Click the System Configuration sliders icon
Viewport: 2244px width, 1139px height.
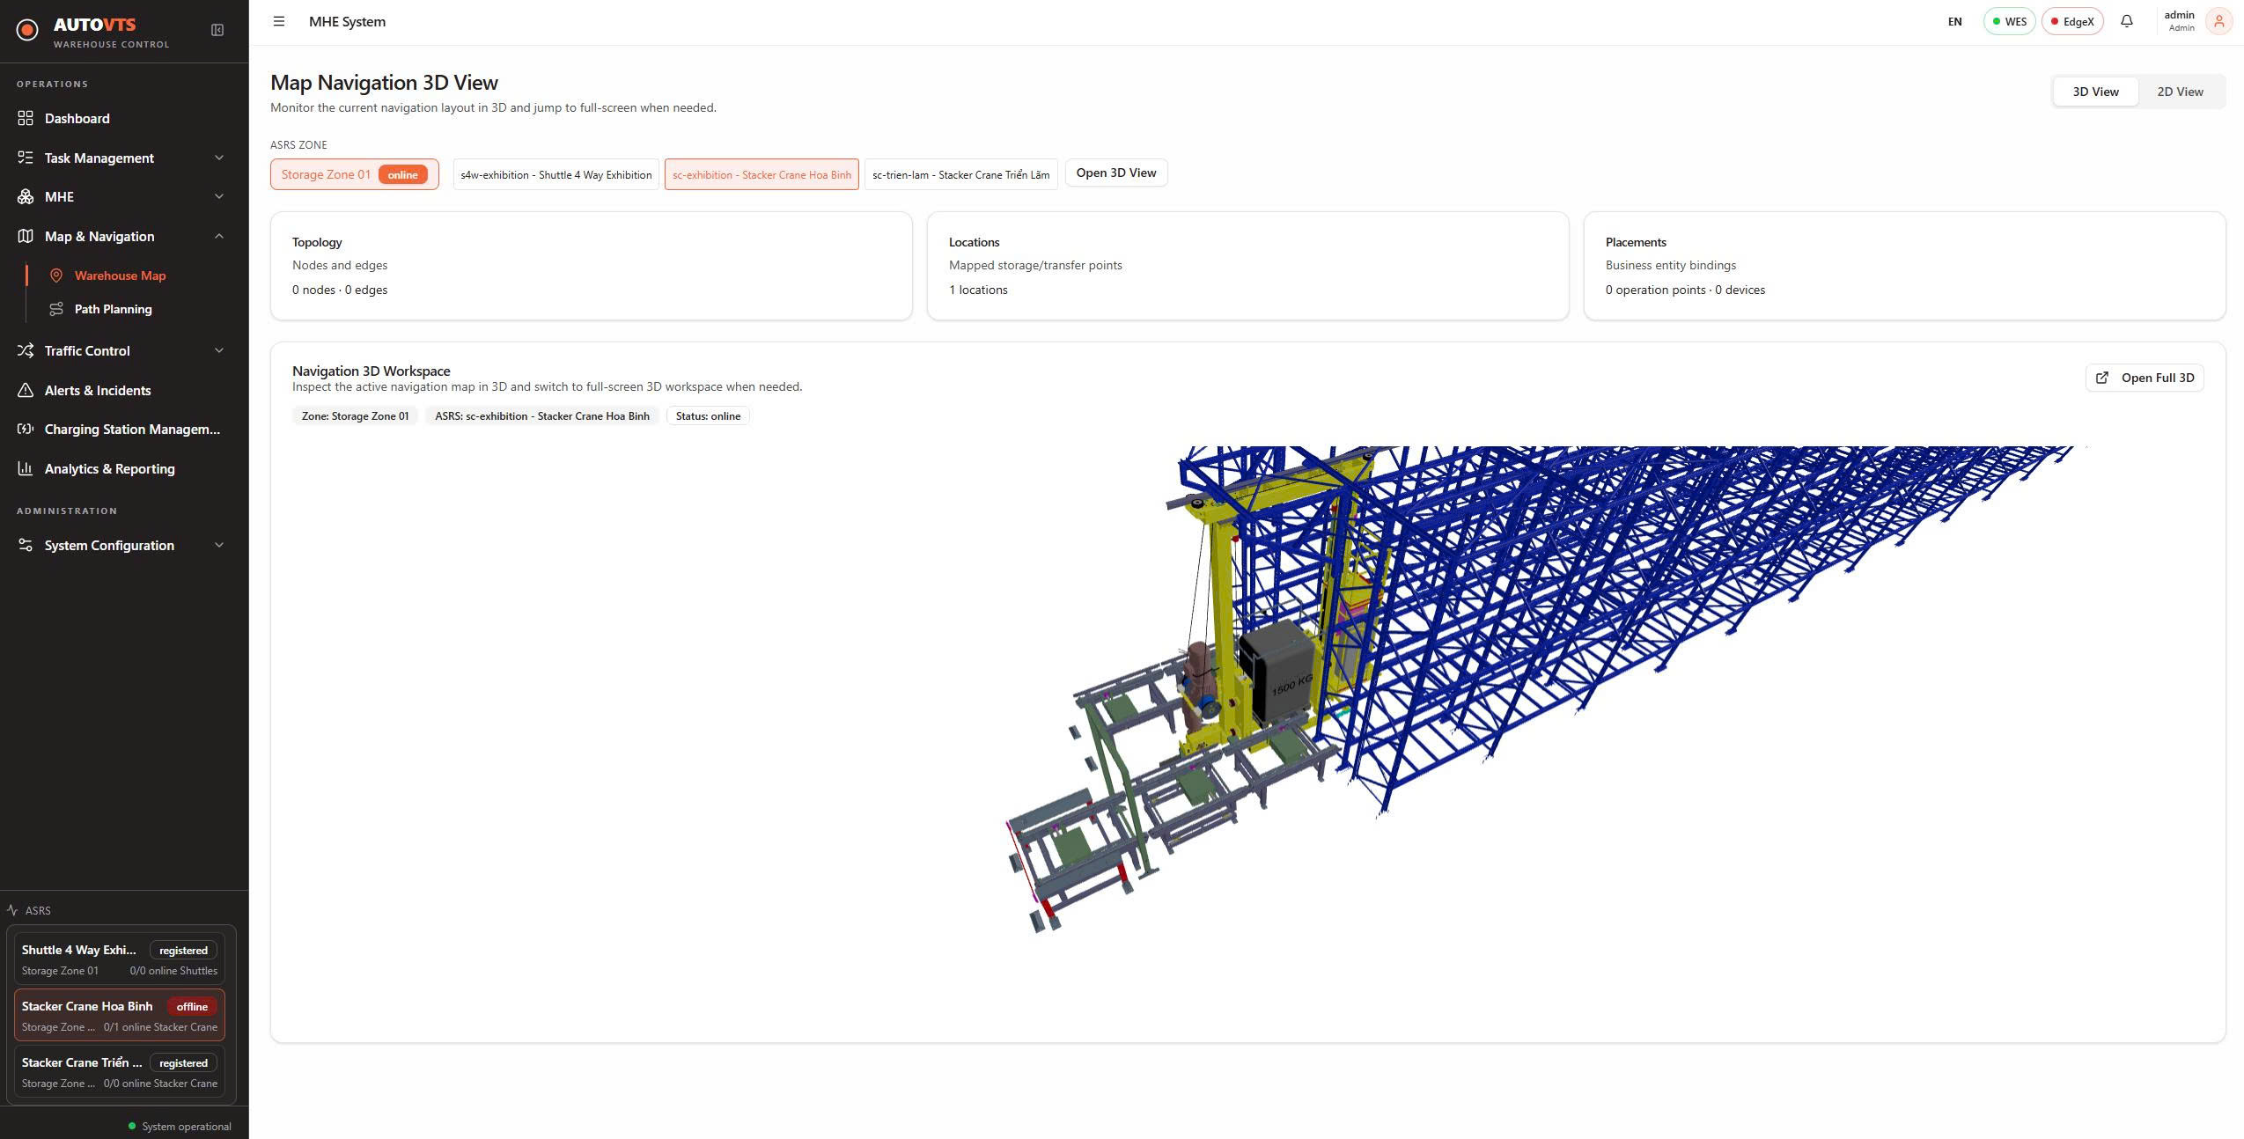pyautogui.click(x=26, y=545)
